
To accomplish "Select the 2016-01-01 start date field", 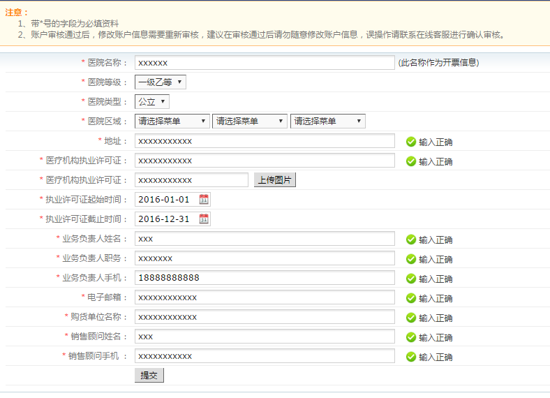I will (165, 200).
